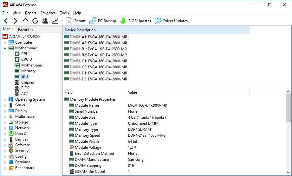Select the DIMM-B2 device row
Image resolution: width=292 pixels, height=176 pixels.
96,55
